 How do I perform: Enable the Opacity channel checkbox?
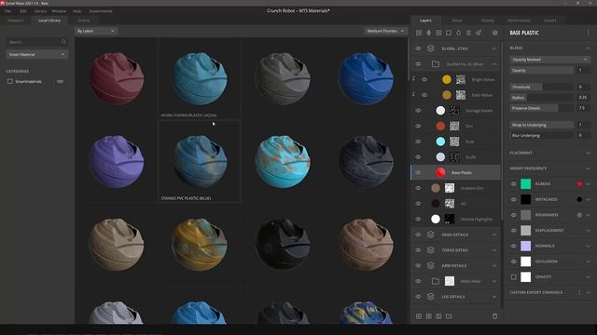(x=514, y=277)
